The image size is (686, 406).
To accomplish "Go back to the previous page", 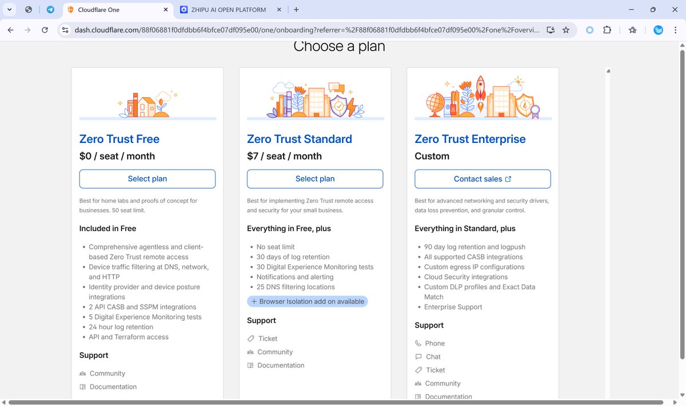I will point(10,30).
